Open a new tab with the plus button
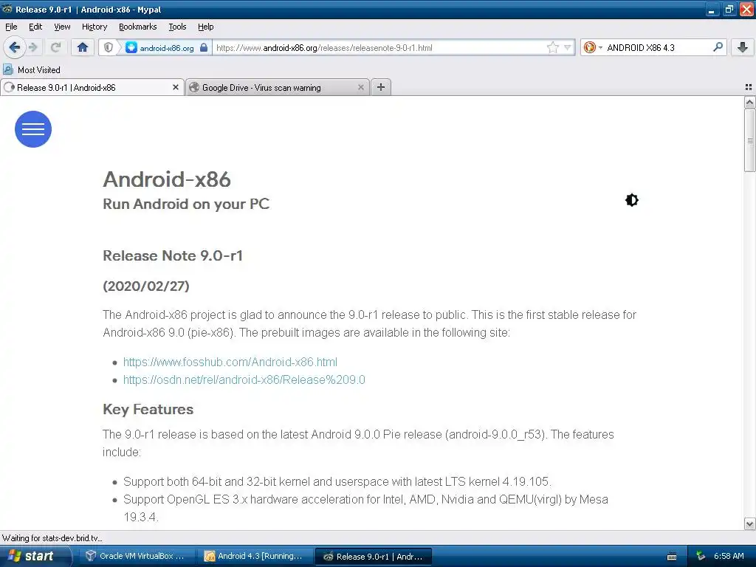 [x=381, y=87]
